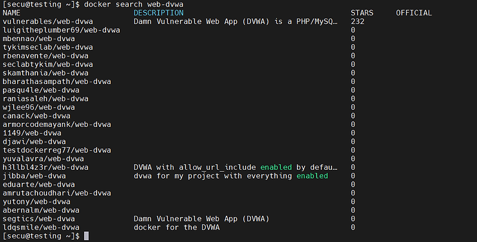Click the STARS column header
The width and height of the screenshot is (477, 242).
click(362, 13)
